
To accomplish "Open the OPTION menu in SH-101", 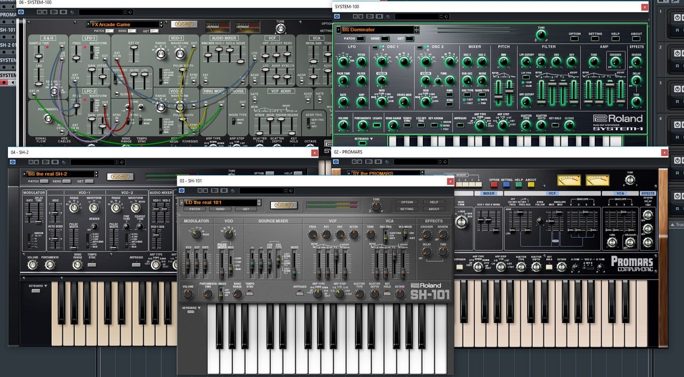I will click(x=407, y=202).
